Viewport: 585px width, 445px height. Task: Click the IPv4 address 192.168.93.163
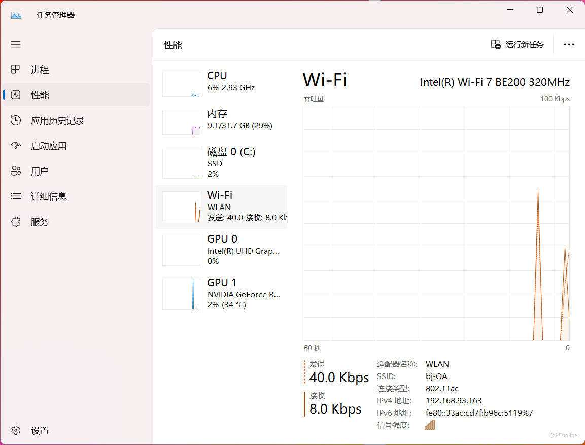(454, 401)
